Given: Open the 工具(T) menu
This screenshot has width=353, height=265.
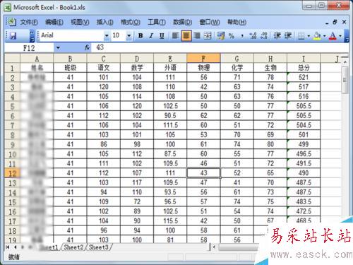Looking at the screenshot, I should pyautogui.click(x=157, y=23).
